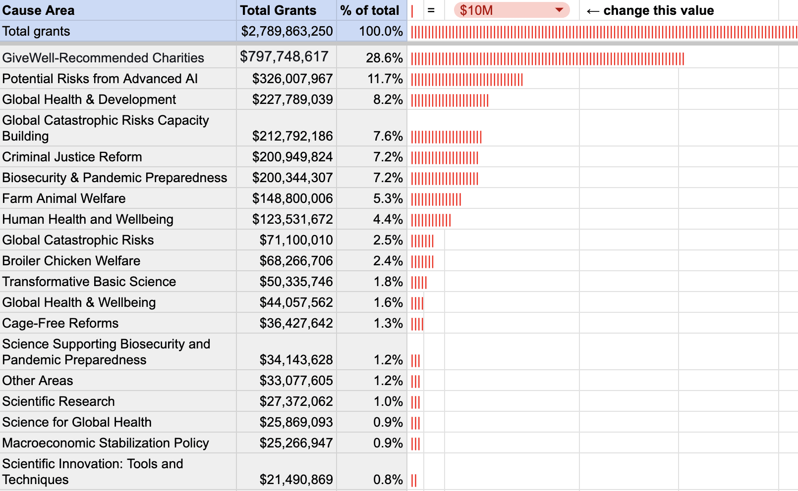Select 'Global Health & Development' cell

pos(118,99)
